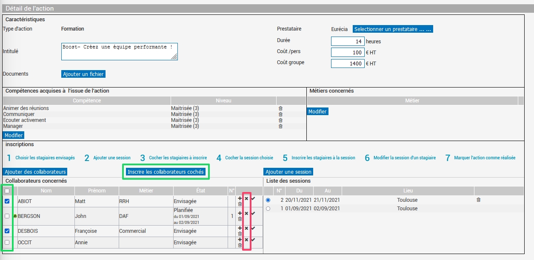Delete the 'Ecouter activement' competence
The image size is (534, 260).
[280, 120]
